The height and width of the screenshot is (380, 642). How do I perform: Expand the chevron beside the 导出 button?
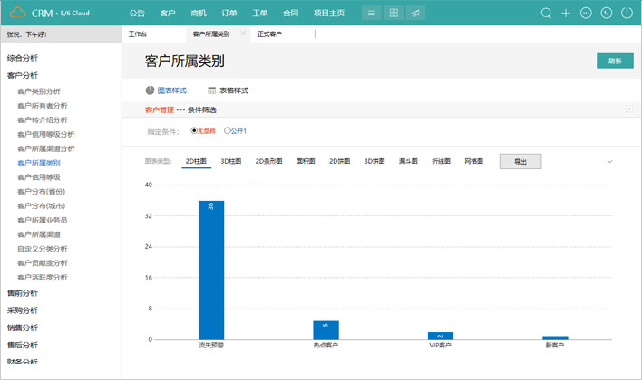pos(609,162)
